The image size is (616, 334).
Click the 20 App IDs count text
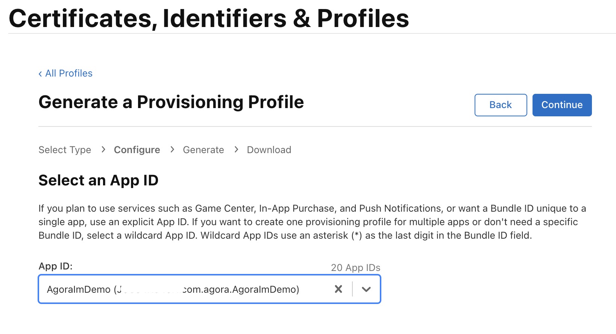click(355, 268)
